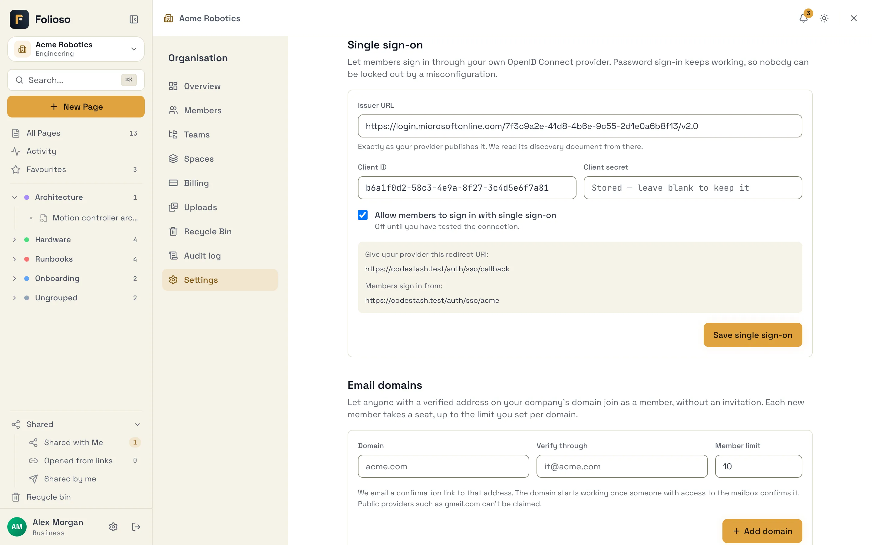The height and width of the screenshot is (545, 872).
Task: Click the Folioso logo icon
Action: tap(19, 19)
